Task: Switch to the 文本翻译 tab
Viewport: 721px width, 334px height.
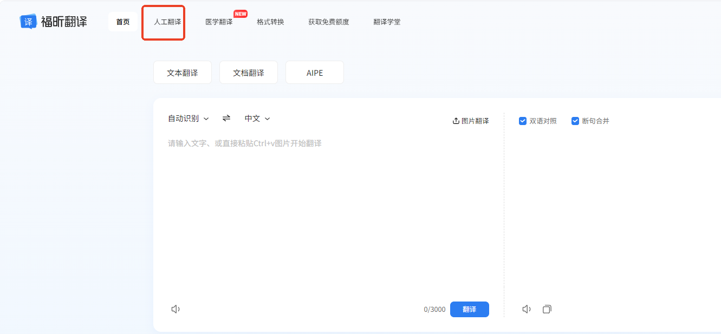Action: [x=182, y=72]
